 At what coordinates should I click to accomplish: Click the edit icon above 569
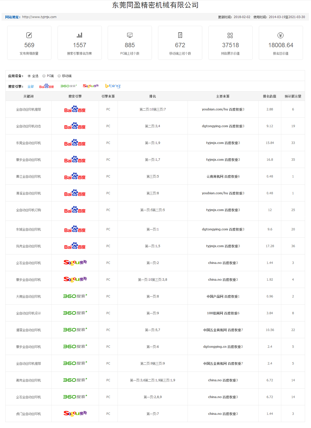point(29,35)
